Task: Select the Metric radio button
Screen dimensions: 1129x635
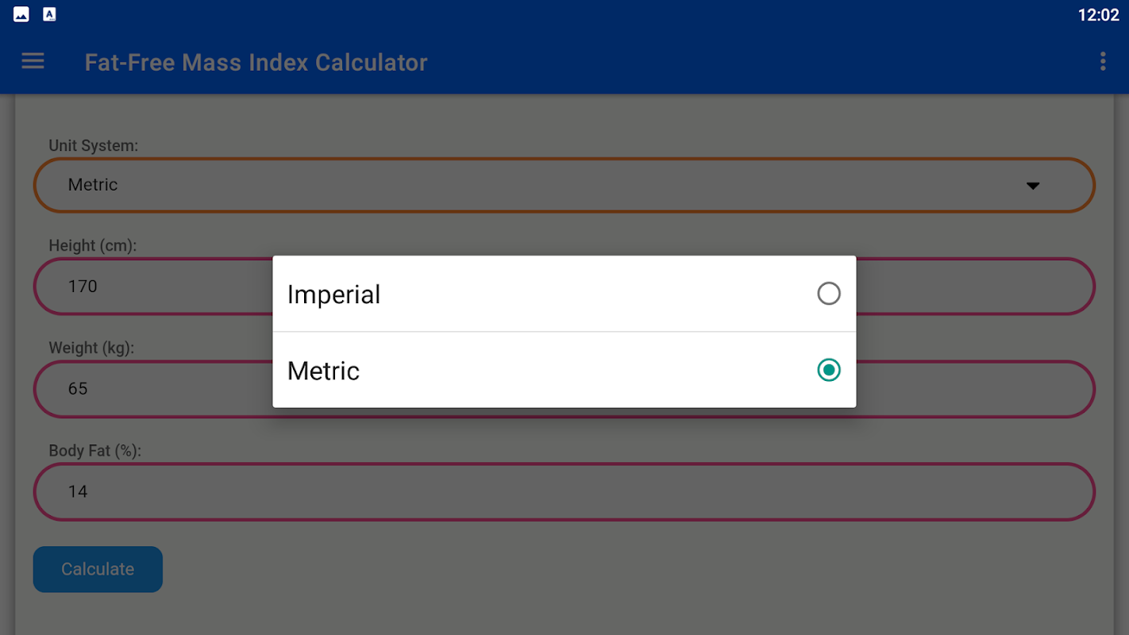Action: [x=828, y=370]
